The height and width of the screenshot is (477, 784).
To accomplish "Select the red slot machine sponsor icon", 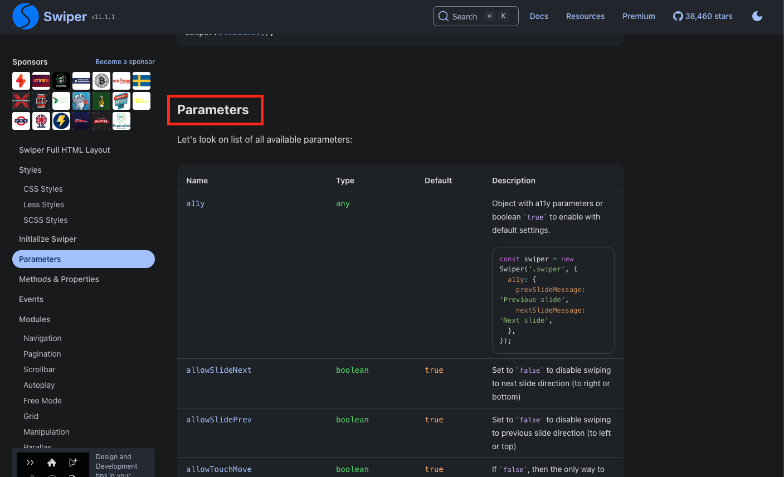I will click(41, 100).
